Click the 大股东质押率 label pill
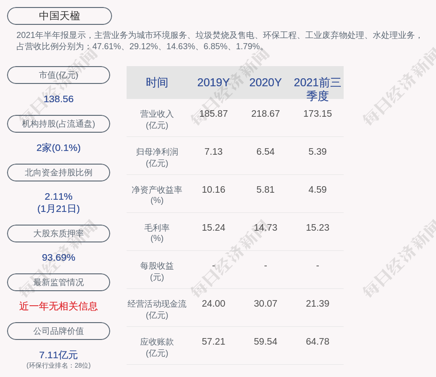Screen dimensions: 436x377 click(x=59, y=234)
